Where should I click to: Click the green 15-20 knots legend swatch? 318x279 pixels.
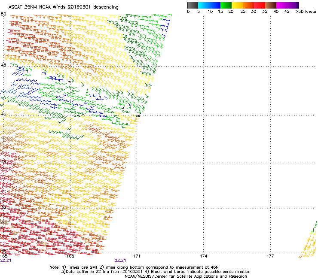tap(226, 5)
